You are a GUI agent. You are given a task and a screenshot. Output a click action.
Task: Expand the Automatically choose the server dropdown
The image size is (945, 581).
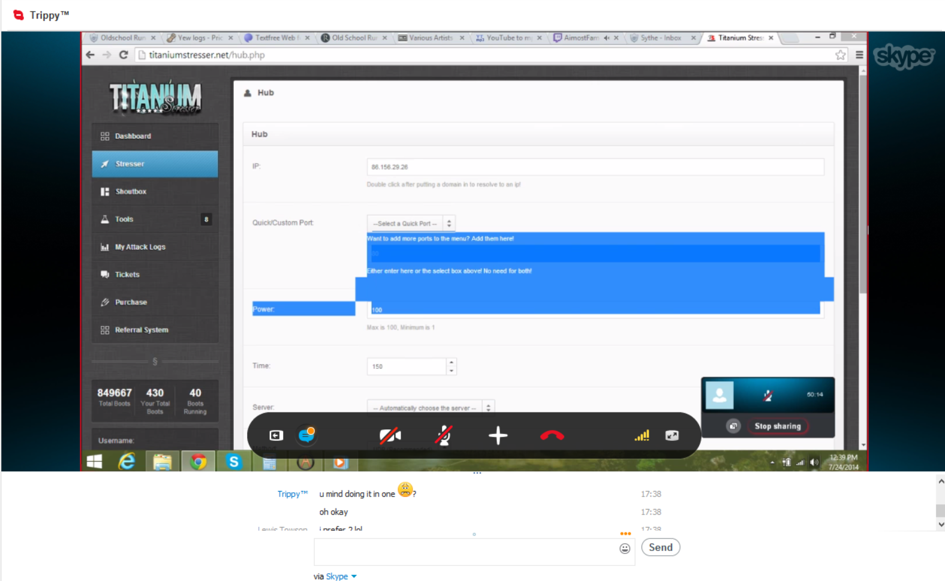coord(431,408)
